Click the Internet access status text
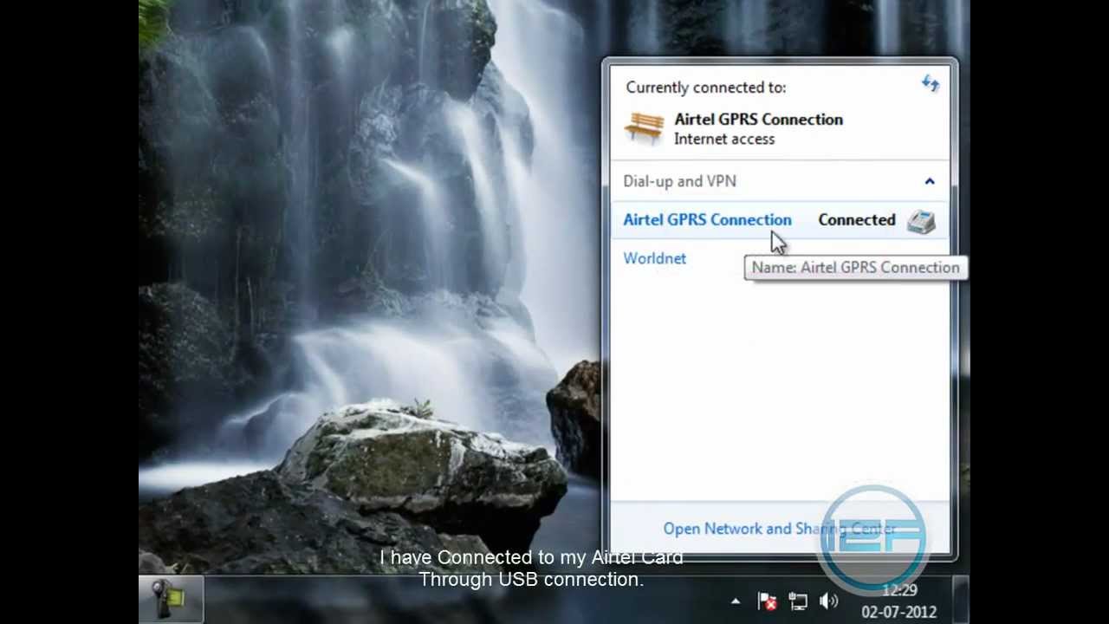Screen dimensions: 1109x624 point(724,139)
